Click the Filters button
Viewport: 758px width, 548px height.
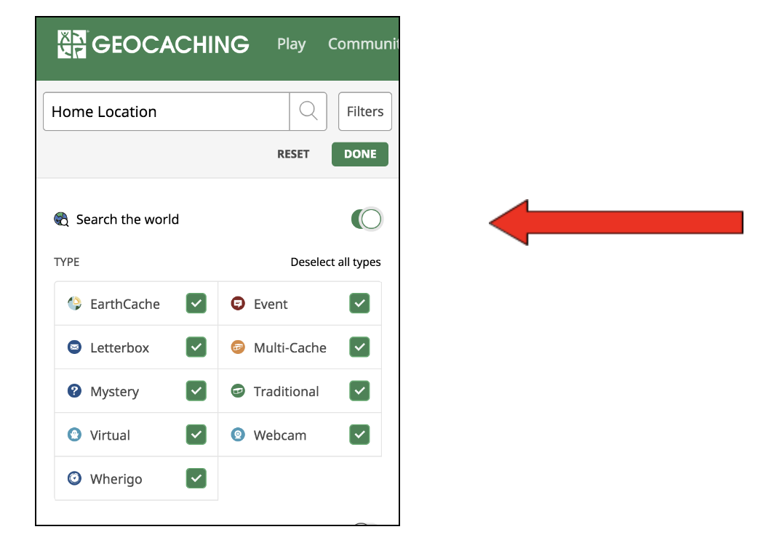(x=365, y=111)
